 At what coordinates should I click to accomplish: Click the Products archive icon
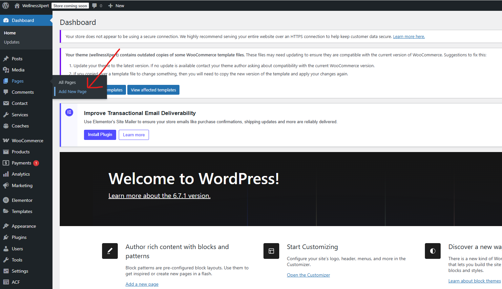click(6, 152)
